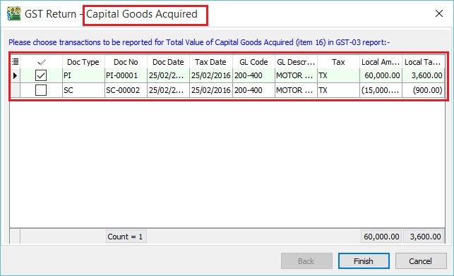Sort by the Tax Date column header
The height and width of the screenshot is (276, 454).
point(211,62)
